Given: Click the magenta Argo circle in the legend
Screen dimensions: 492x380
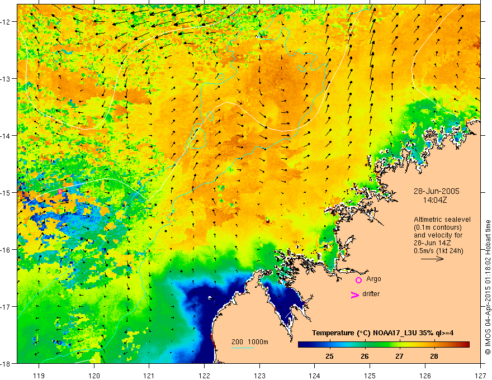Looking at the screenshot, I should 358,280.
